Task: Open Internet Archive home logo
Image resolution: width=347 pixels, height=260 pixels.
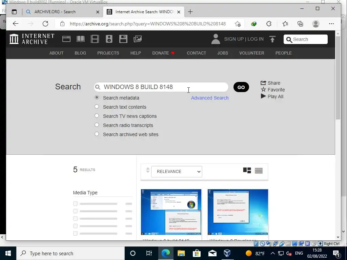Action: (32, 39)
